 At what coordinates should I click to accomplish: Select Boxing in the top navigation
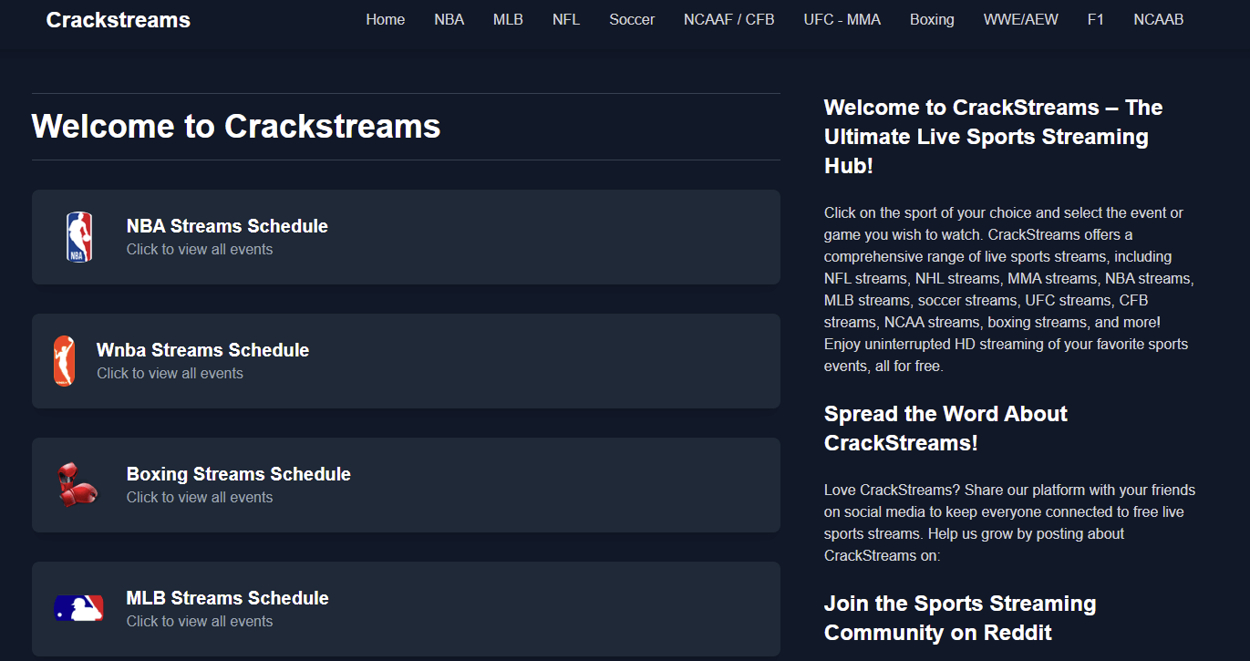[932, 19]
